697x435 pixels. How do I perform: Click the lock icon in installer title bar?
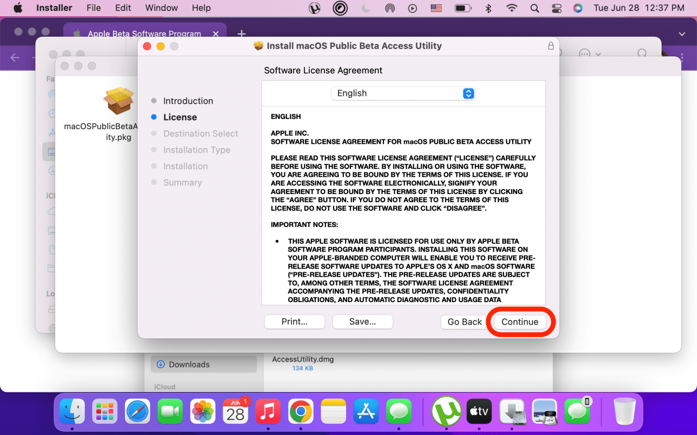pyautogui.click(x=551, y=46)
